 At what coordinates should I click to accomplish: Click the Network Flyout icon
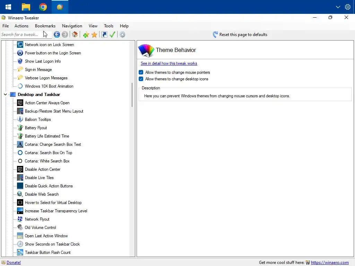click(x=20, y=219)
